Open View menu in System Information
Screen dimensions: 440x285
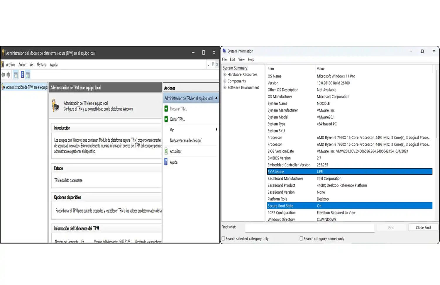coord(241,59)
